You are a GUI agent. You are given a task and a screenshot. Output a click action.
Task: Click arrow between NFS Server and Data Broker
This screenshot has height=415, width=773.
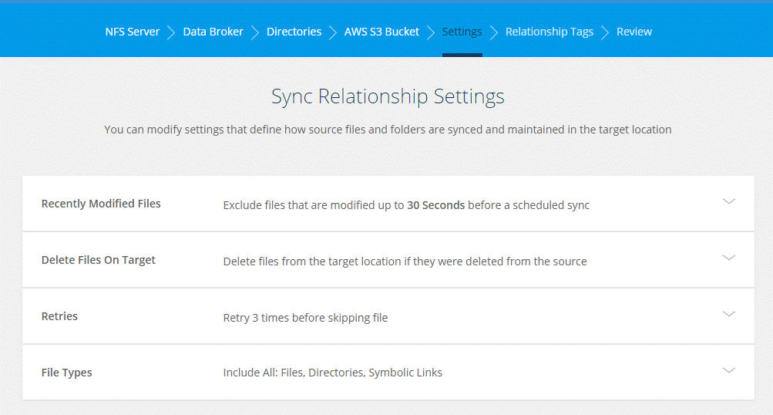click(x=171, y=32)
